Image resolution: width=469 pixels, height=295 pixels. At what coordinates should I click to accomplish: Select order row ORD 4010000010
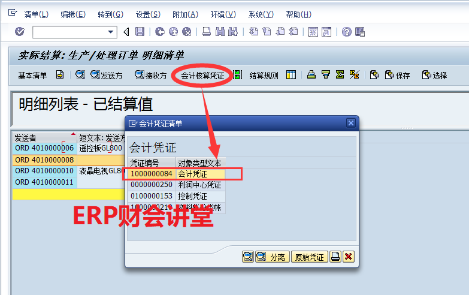pyautogui.click(x=44, y=171)
